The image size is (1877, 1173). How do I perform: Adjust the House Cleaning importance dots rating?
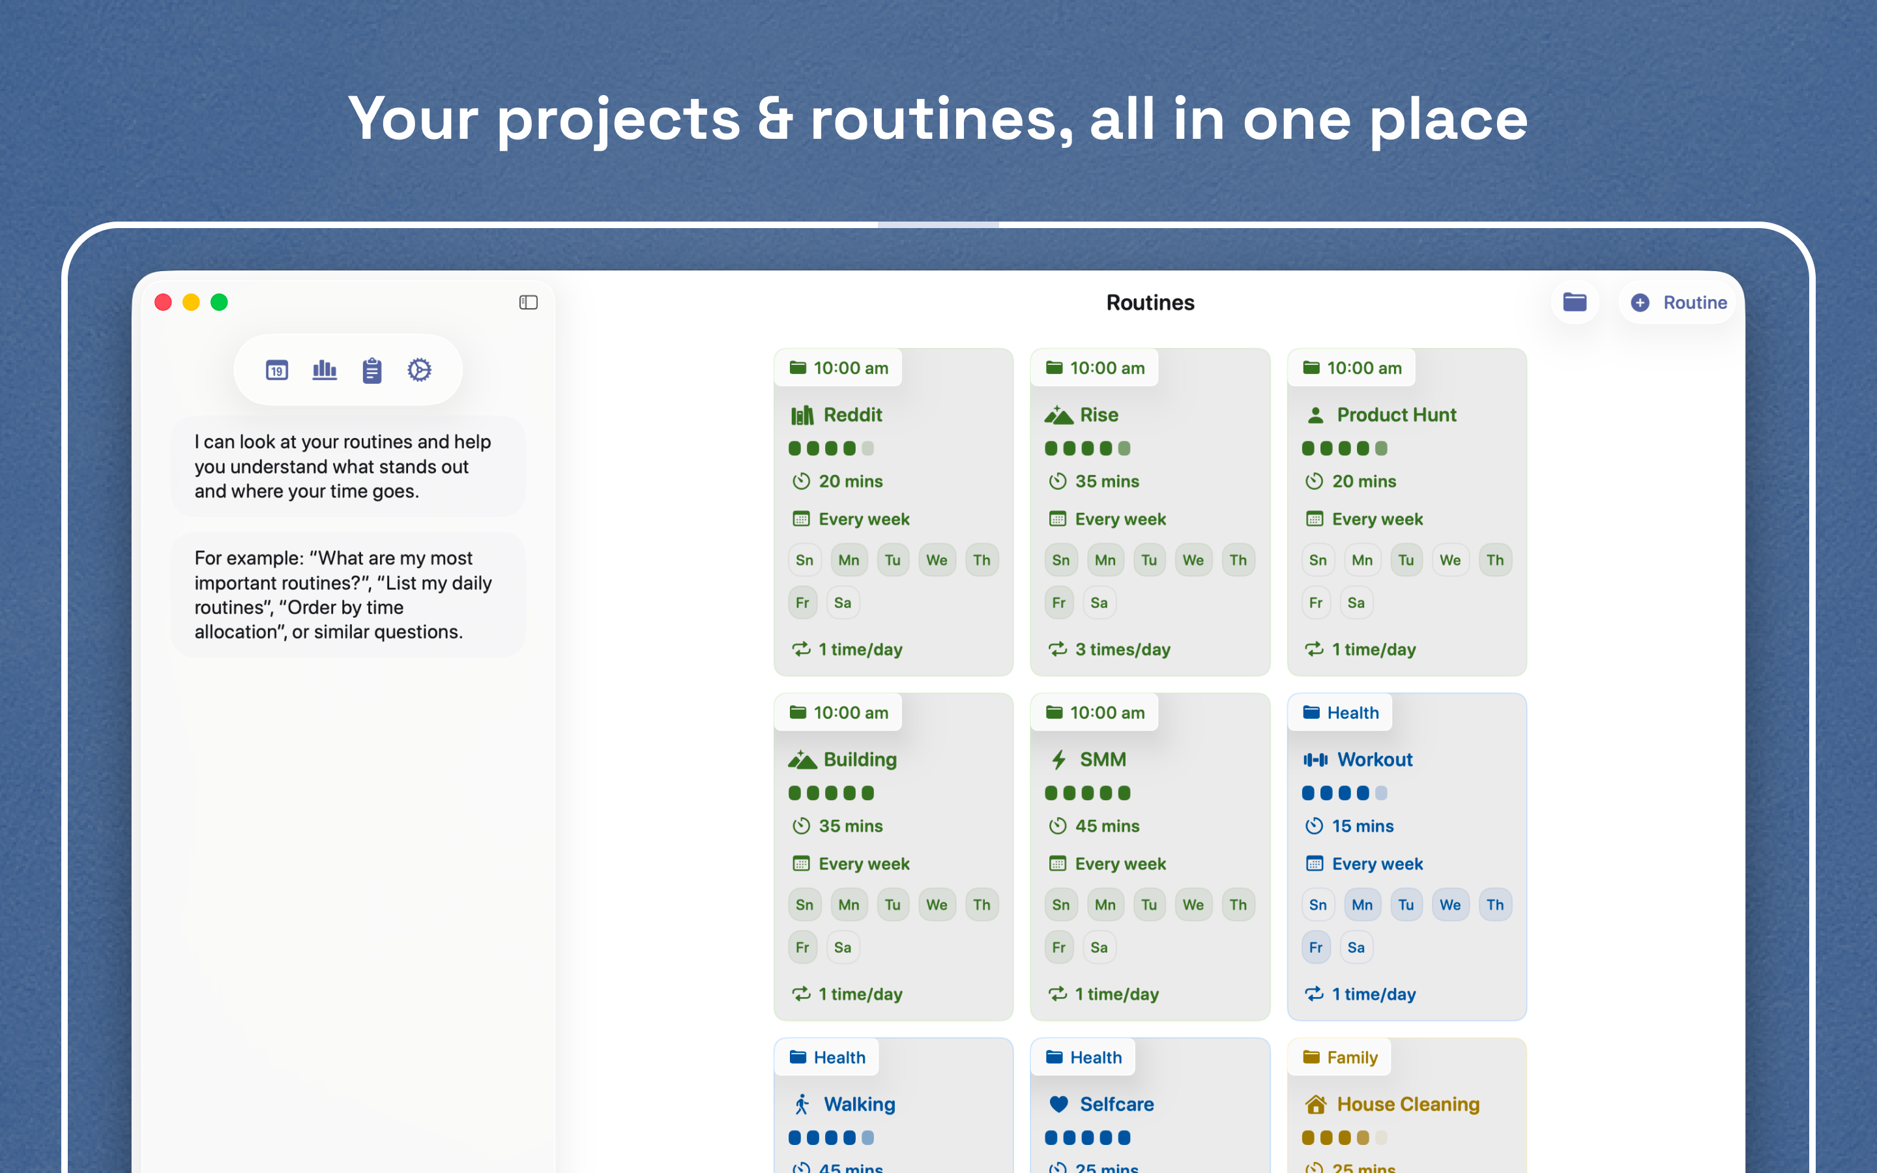coord(1344,1137)
